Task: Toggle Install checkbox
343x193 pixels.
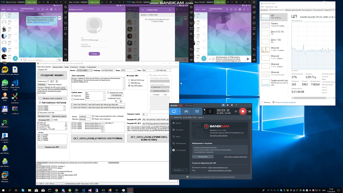Action: pyautogui.click(x=53, y=120)
